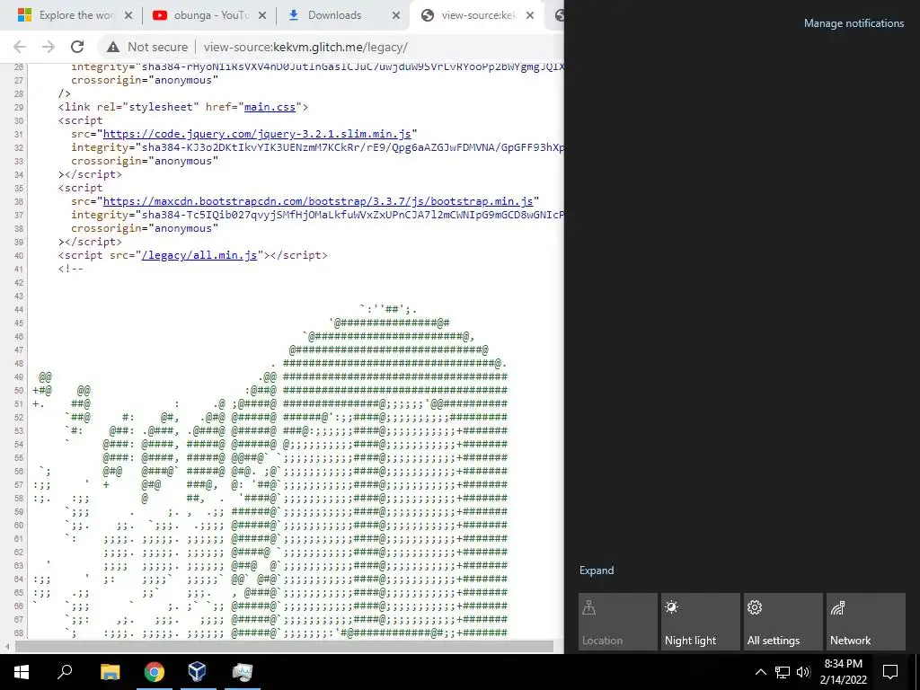The width and height of the screenshot is (920, 690).
Task: Toggle the Location quick action
Action: (x=618, y=622)
